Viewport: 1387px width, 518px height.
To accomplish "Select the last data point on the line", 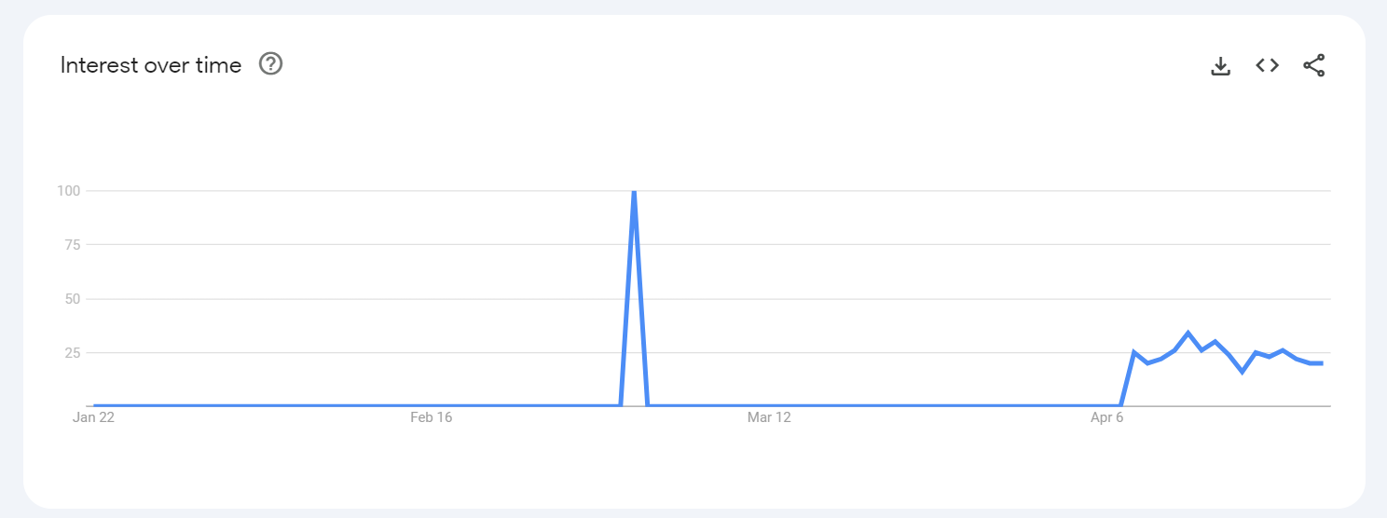I will click(1322, 363).
